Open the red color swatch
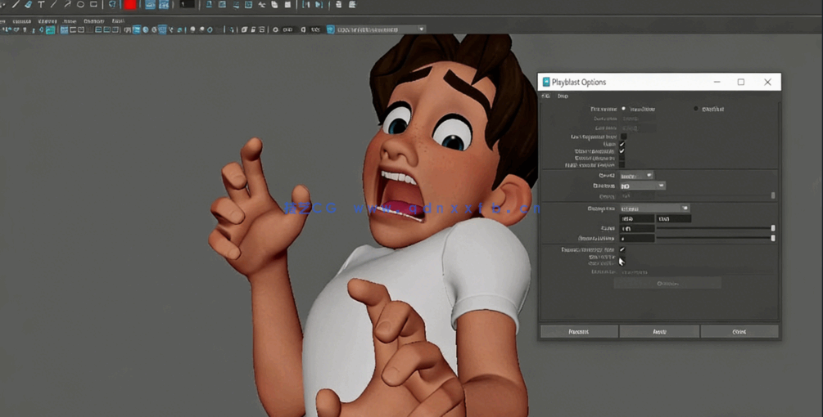The image size is (823, 417). click(x=130, y=5)
